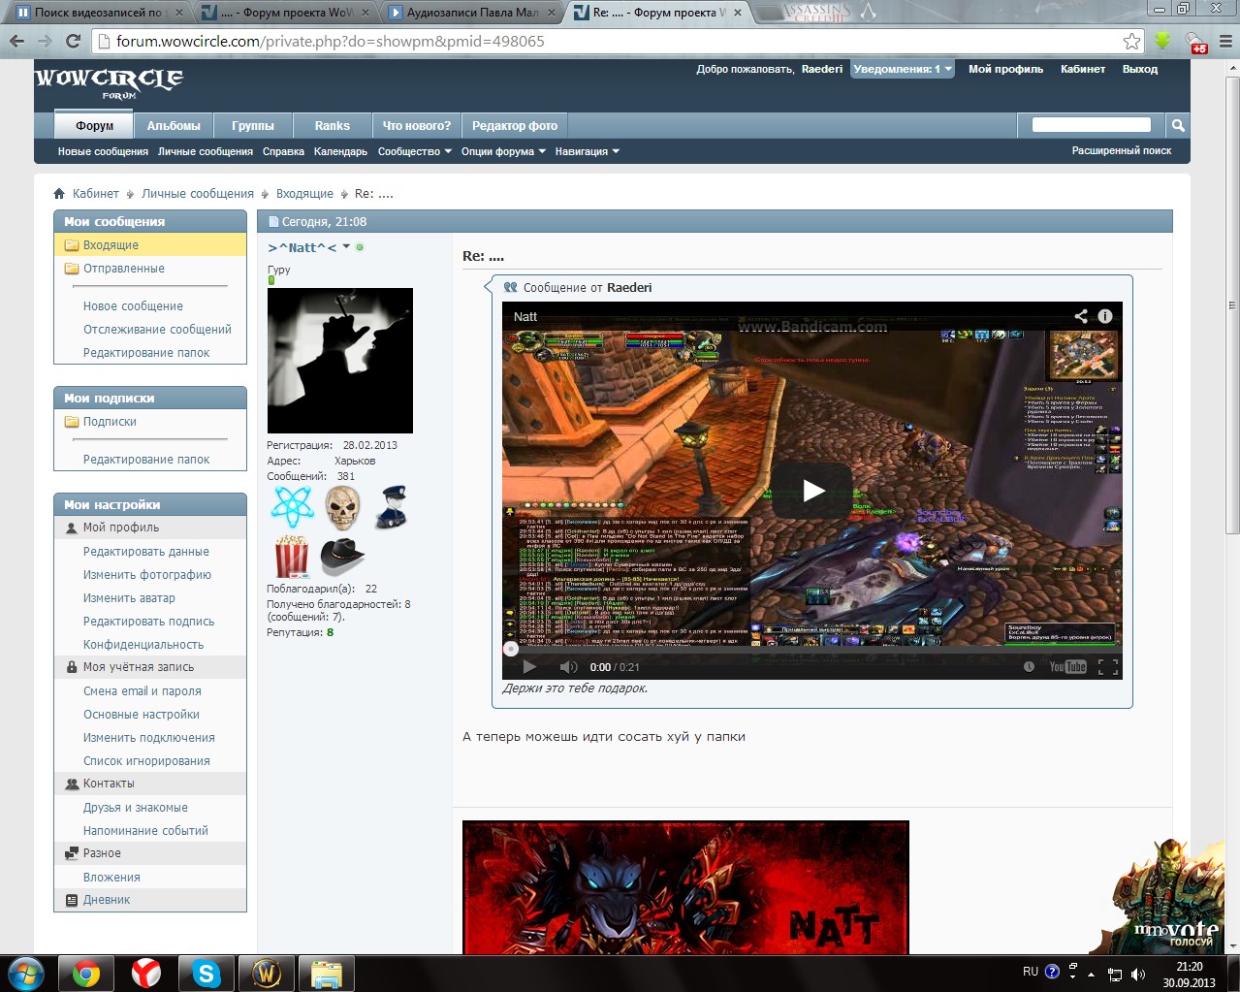Click the cowboy hat award icon
The height and width of the screenshot is (992, 1240).
pyautogui.click(x=342, y=557)
